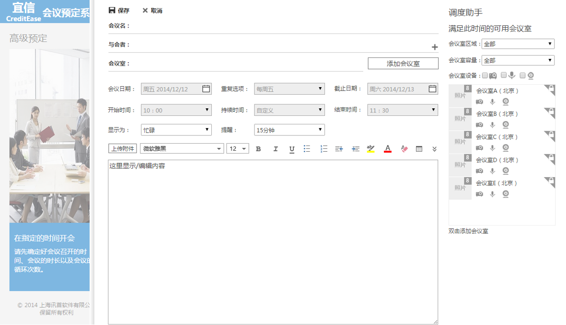Click the 添加会议室 button

click(403, 63)
